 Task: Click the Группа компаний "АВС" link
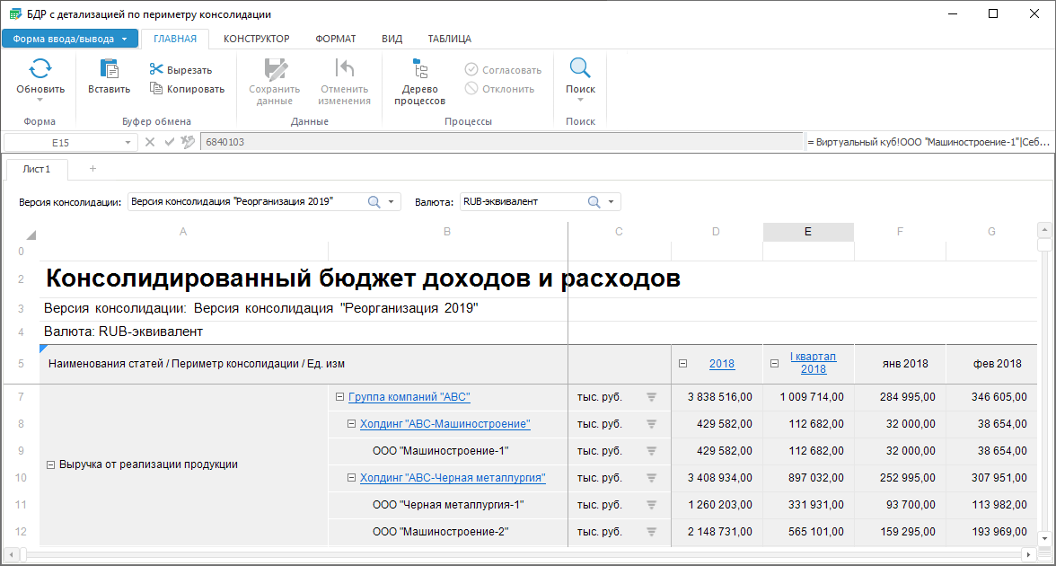pos(409,397)
